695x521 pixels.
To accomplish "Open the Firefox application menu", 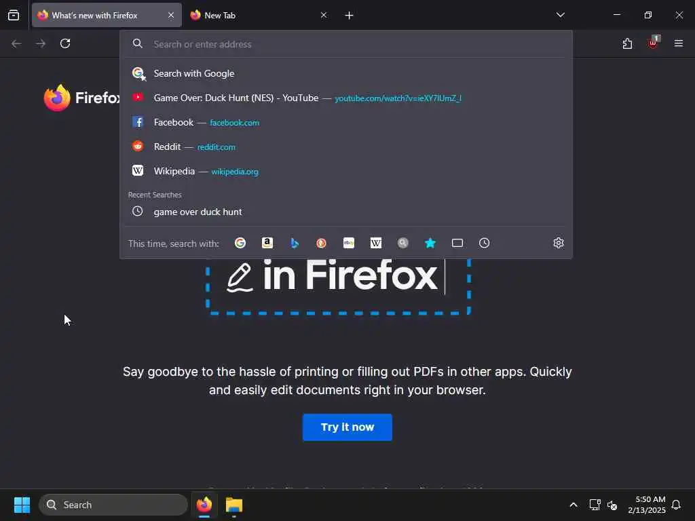I will tap(678, 43).
